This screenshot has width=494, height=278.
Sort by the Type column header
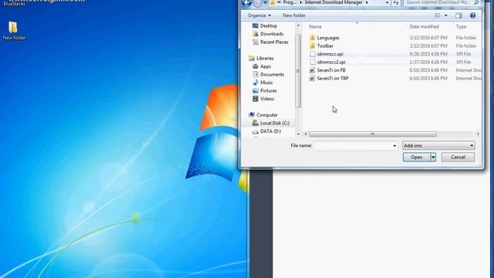click(x=461, y=27)
